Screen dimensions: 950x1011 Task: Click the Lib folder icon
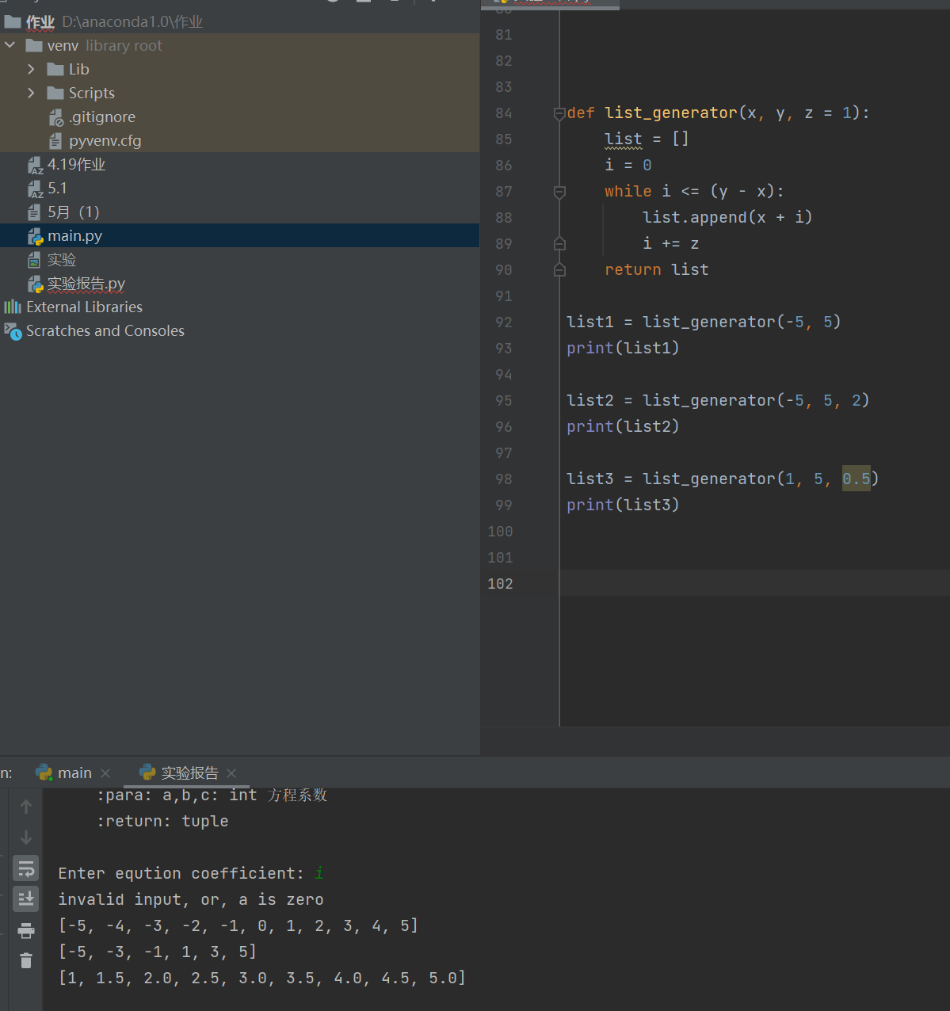[55, 69]
